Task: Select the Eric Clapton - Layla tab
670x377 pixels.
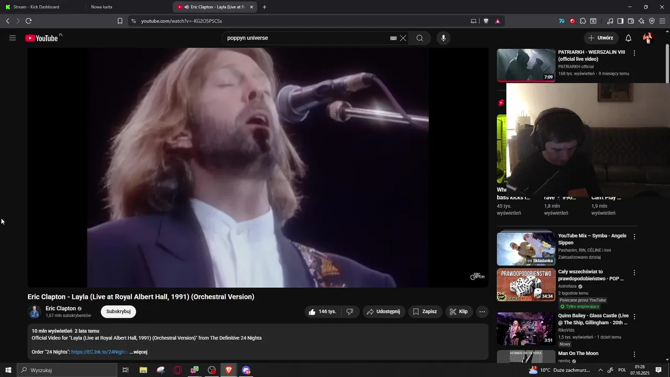Action: pos(216,7)
